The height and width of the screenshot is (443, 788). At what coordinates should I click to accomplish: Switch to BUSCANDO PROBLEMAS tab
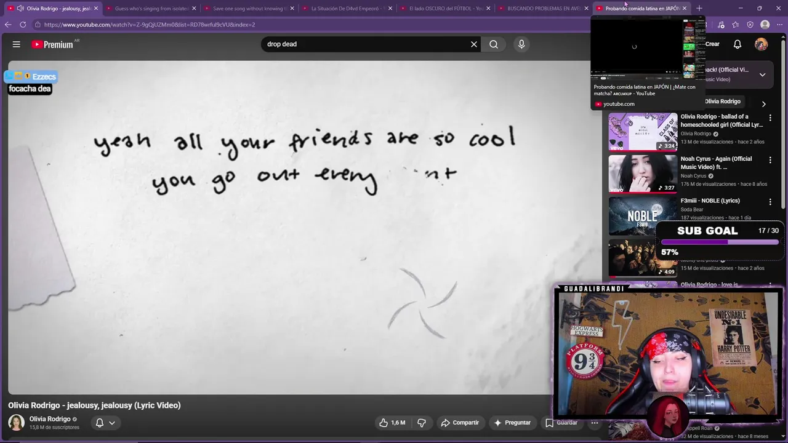pyautogui.click(x=542, y=9)
